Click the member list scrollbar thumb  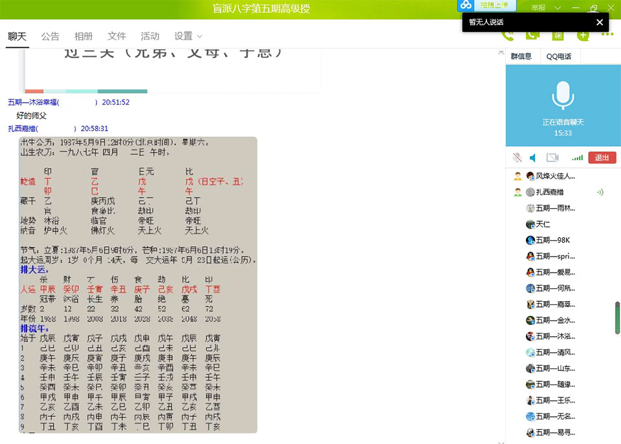pos(617,318)
